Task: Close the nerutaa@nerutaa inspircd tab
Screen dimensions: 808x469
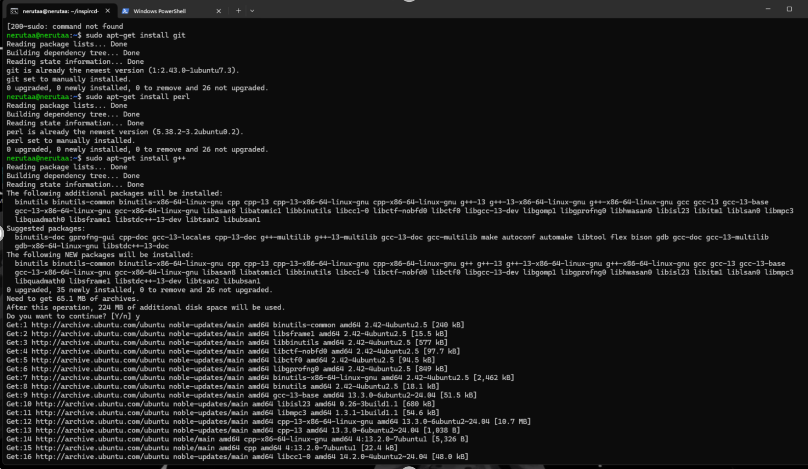Action: [x=108, y=10]
